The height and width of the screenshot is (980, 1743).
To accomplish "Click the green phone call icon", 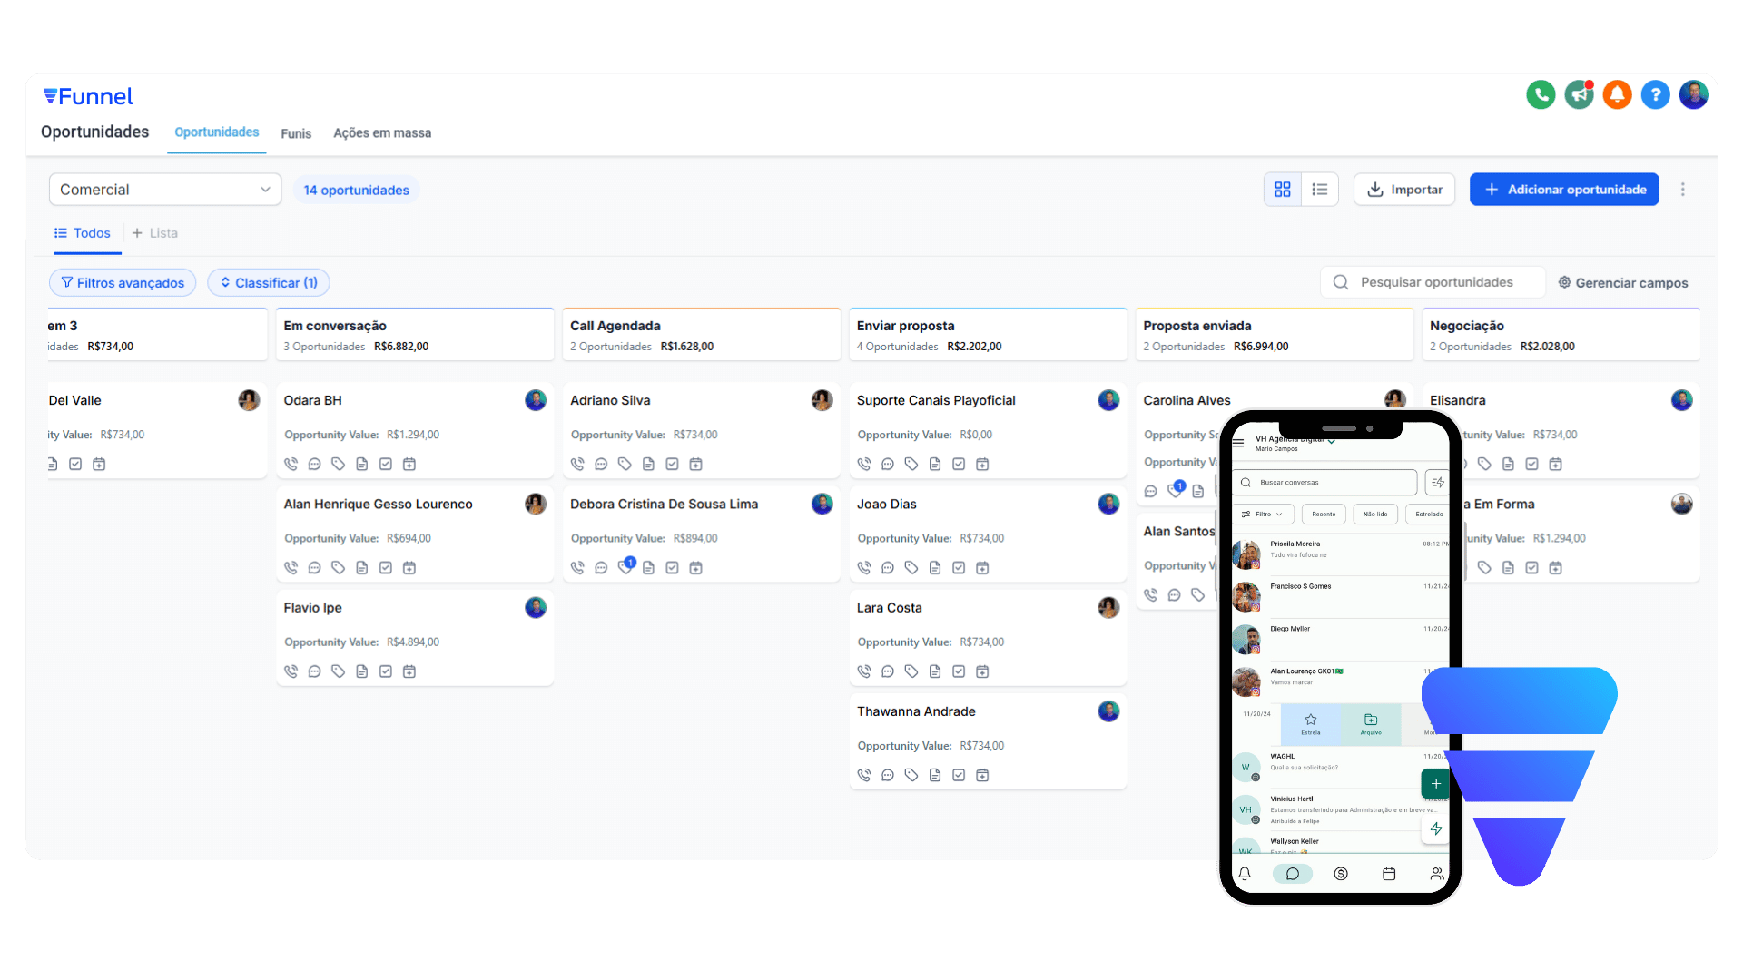I will (1541, 94).
